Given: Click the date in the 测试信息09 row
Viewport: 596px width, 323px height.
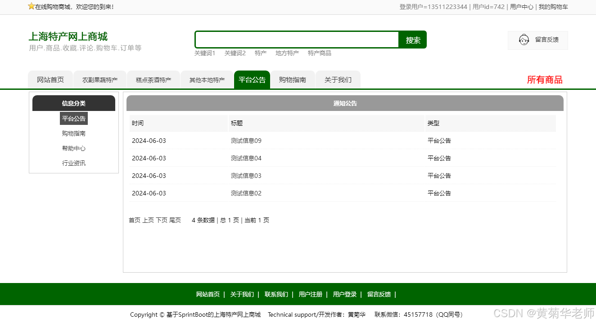Looking at the screenshot, I should [149, 141].
